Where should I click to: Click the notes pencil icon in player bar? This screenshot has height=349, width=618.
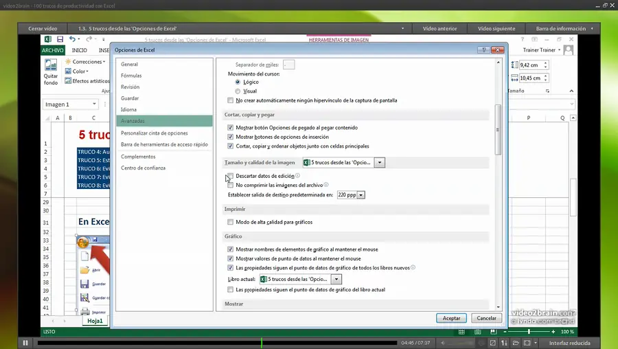[492, 343]
